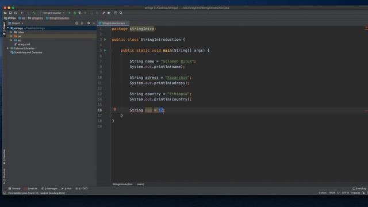This screenshot has height=207, width=368.
Task: Click the UTF-8 encoding in status bar
Action: 345,193
